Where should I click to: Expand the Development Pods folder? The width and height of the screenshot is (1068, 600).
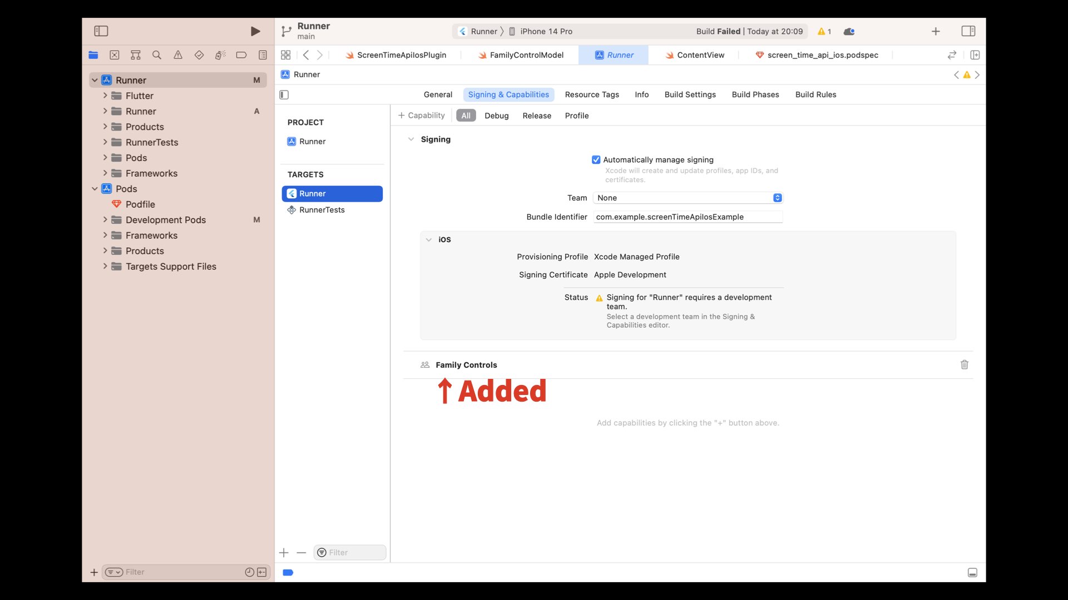pos(105,220)
